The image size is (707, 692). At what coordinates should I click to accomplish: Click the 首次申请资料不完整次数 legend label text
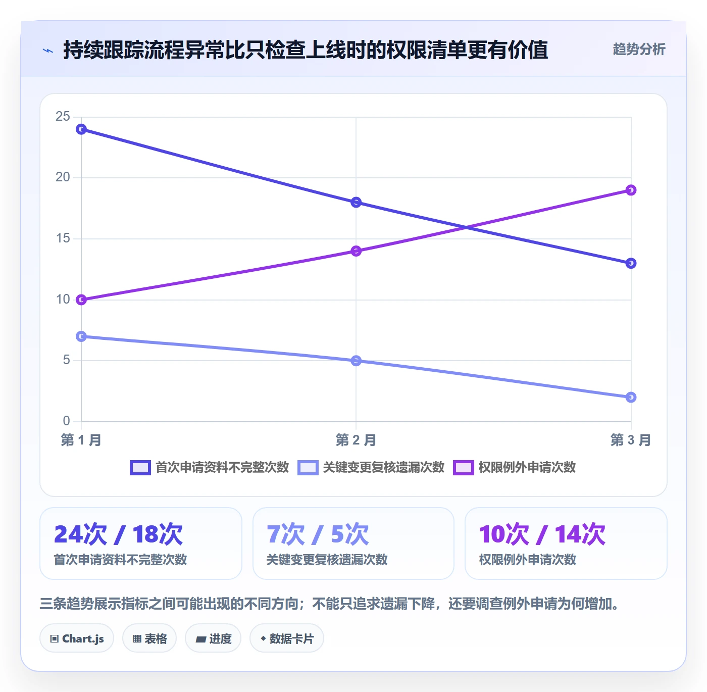point(222,467)
